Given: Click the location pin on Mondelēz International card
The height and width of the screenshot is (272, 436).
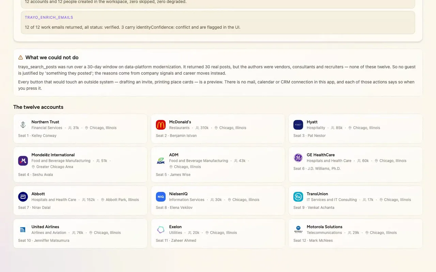Looking at the screenshot, I should [x=33, y=167].
